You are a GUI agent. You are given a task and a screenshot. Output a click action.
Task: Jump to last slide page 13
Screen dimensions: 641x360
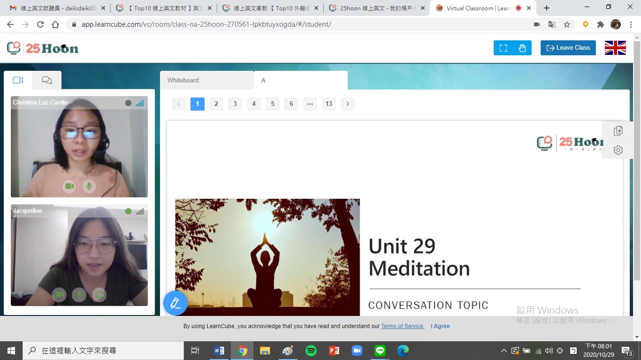[329, 104]
